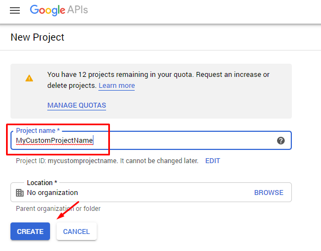Follow the Learn more link

pyautogui.click(x=117, y=86)
